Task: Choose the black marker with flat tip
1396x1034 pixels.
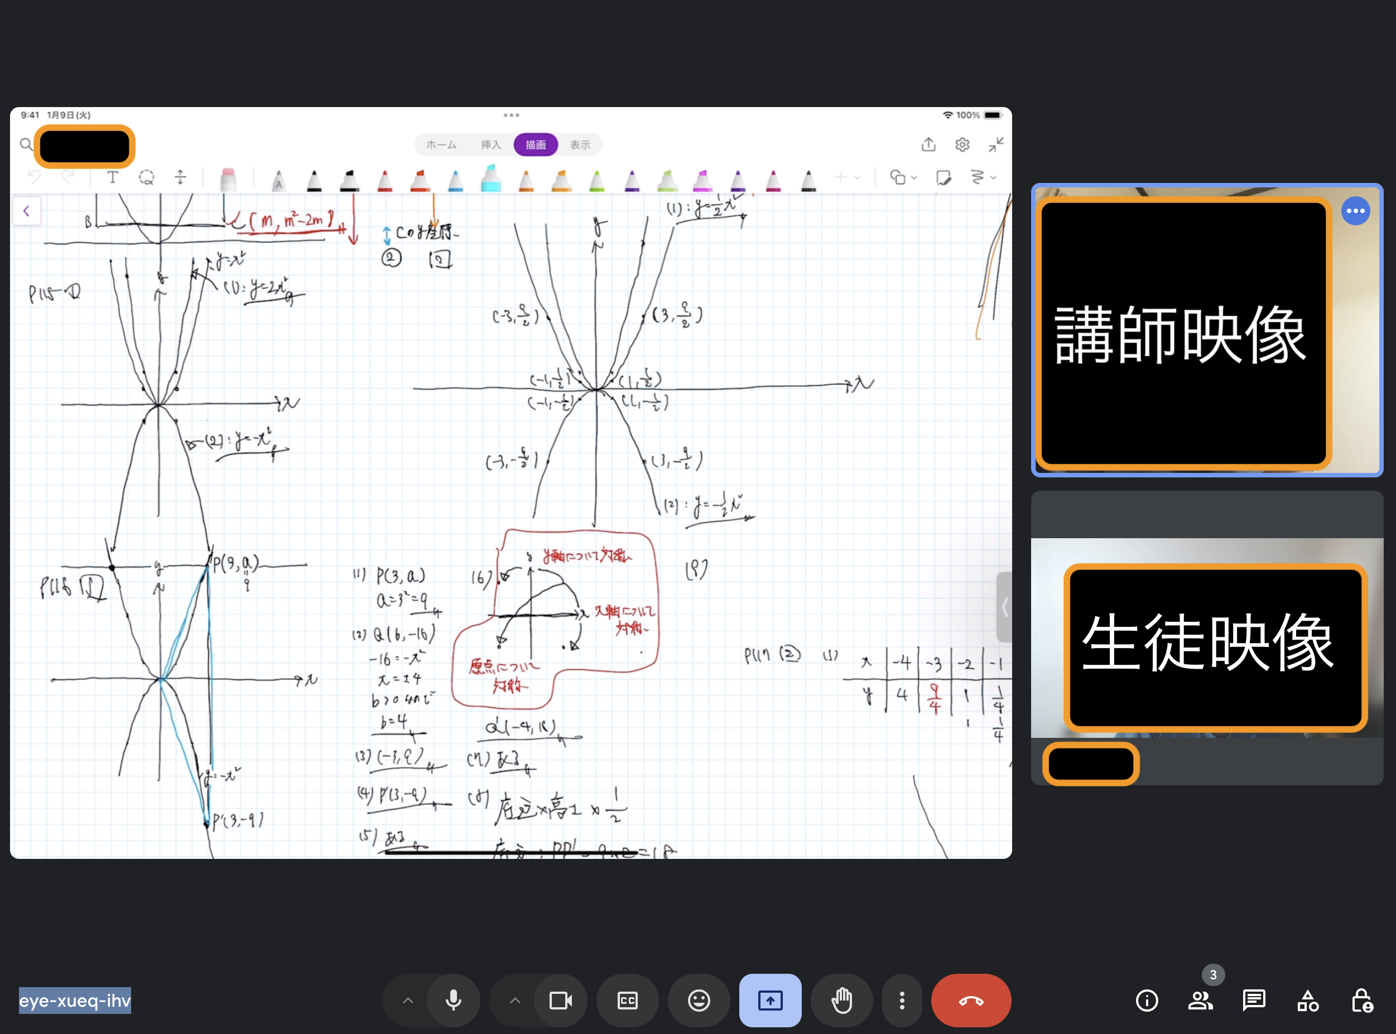Action: click(x=349, y=180)
